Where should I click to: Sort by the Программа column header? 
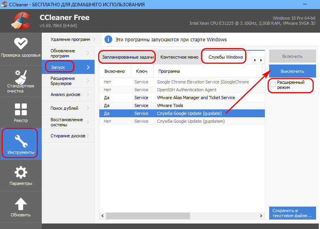pyautogui.click(x=208, y=71)
